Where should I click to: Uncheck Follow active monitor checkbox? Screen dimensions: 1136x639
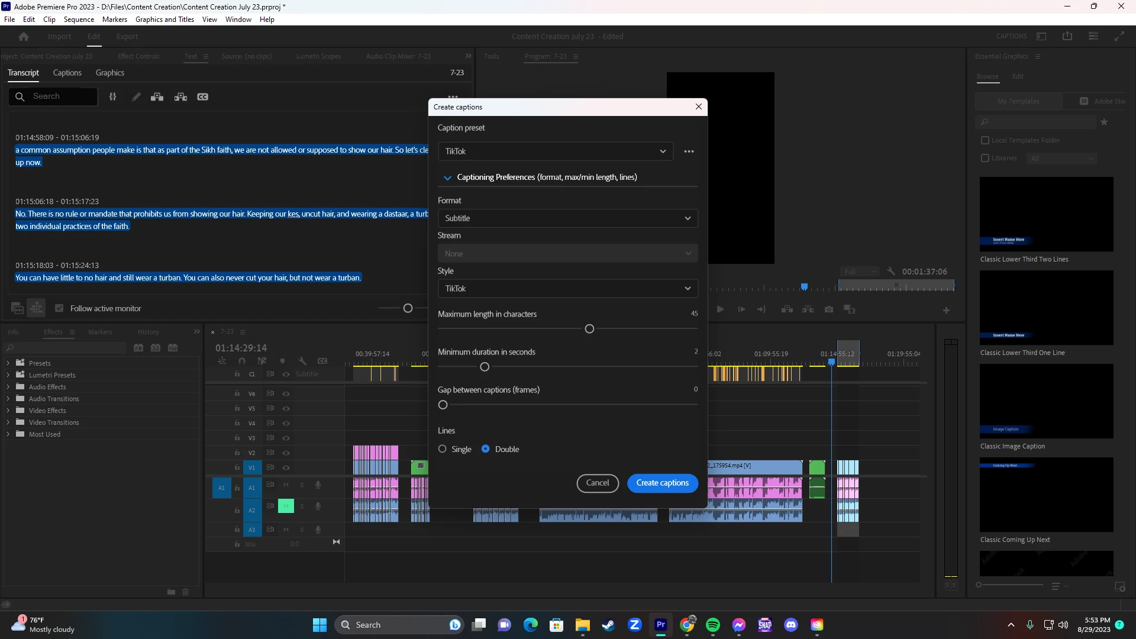(59, 308)
